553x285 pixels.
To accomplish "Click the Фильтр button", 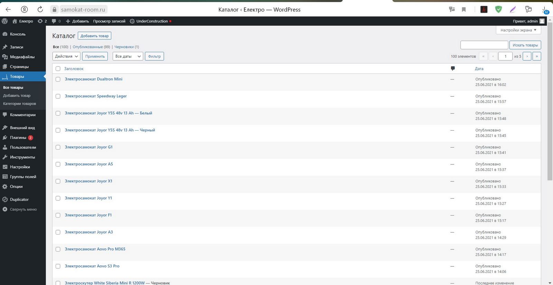I will (x=154, y=56).
